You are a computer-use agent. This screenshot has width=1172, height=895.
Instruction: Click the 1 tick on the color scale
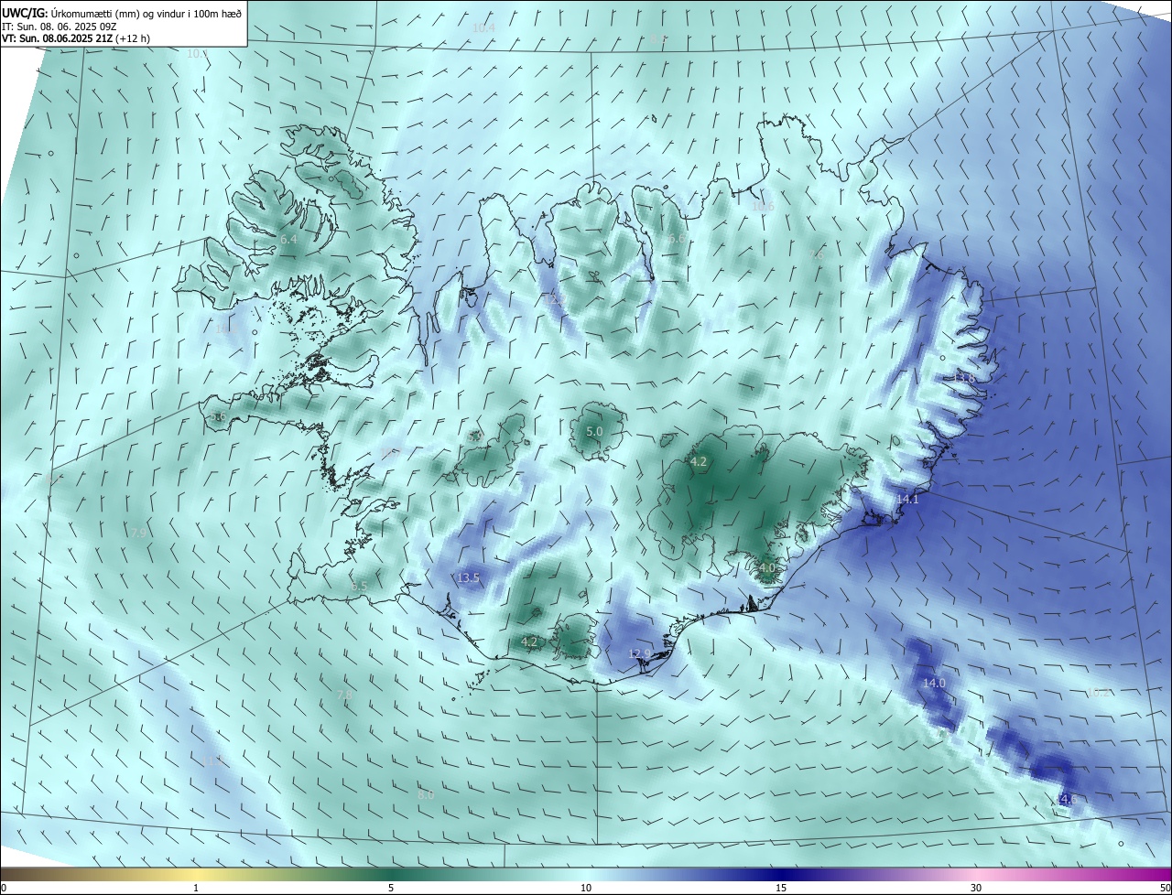tap(196, 888)
